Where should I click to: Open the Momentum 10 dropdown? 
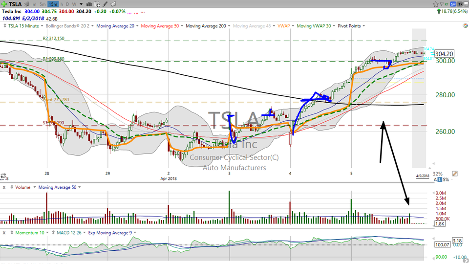pyautogui.click(x=47, y=233)
